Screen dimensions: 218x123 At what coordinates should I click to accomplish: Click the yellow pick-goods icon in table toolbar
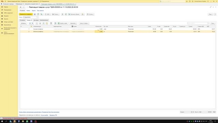pyautogui.click(x=47, y=23)
